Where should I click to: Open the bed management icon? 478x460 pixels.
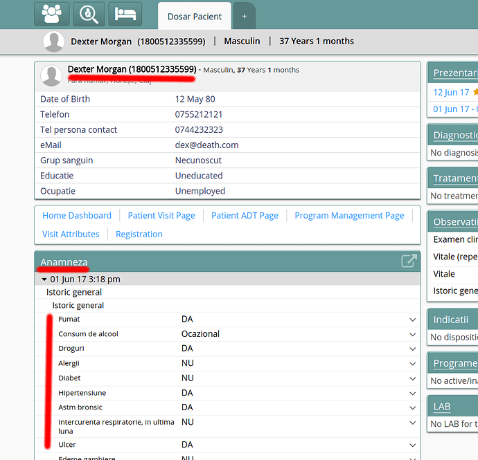point(125,14)
